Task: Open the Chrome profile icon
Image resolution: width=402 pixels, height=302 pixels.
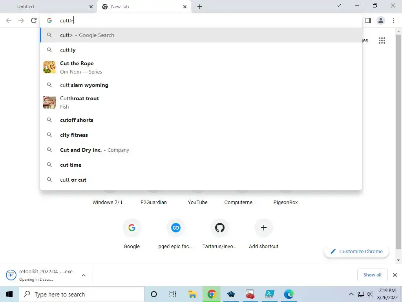Action: point(381,20)
